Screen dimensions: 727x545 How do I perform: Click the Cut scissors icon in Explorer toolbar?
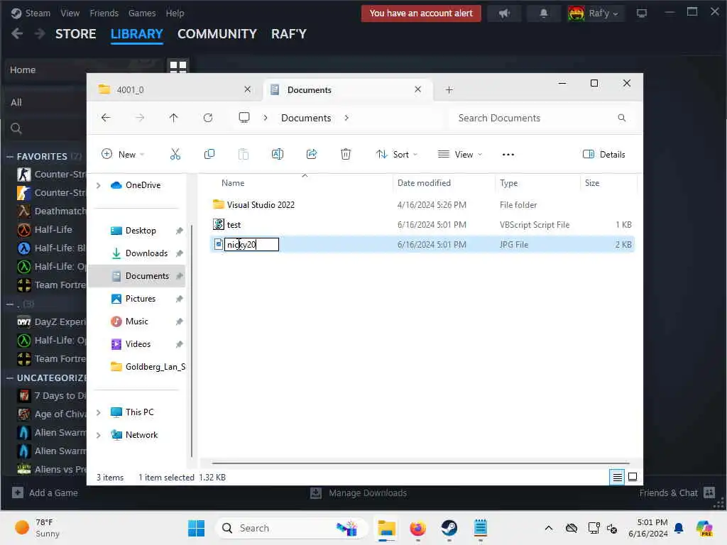(x=175, y=154)
